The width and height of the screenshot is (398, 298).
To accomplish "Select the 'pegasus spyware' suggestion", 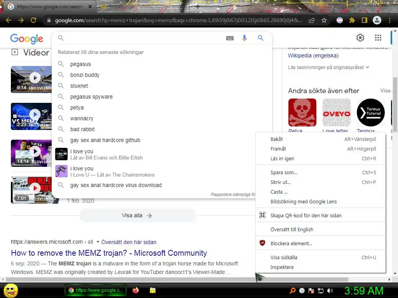I will pos(161,97).
